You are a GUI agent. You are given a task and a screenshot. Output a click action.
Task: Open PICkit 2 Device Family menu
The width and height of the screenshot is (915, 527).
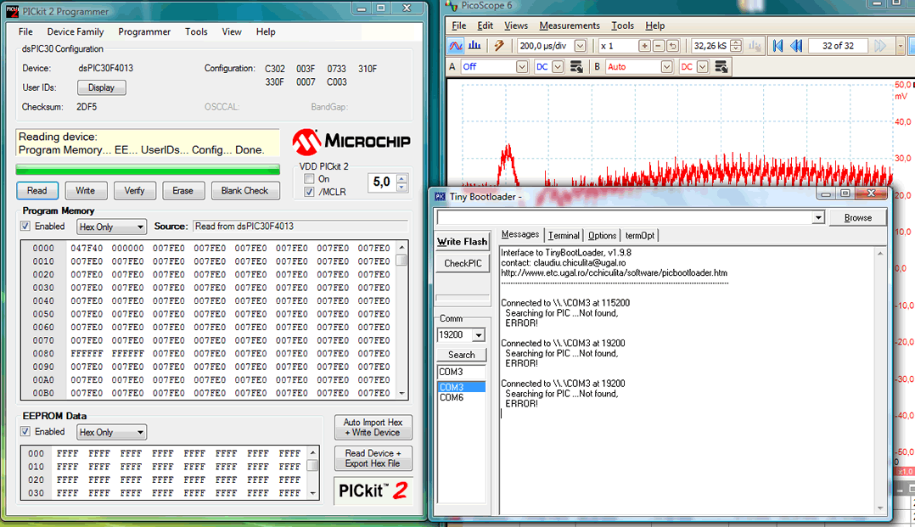(x=76, y=31)
